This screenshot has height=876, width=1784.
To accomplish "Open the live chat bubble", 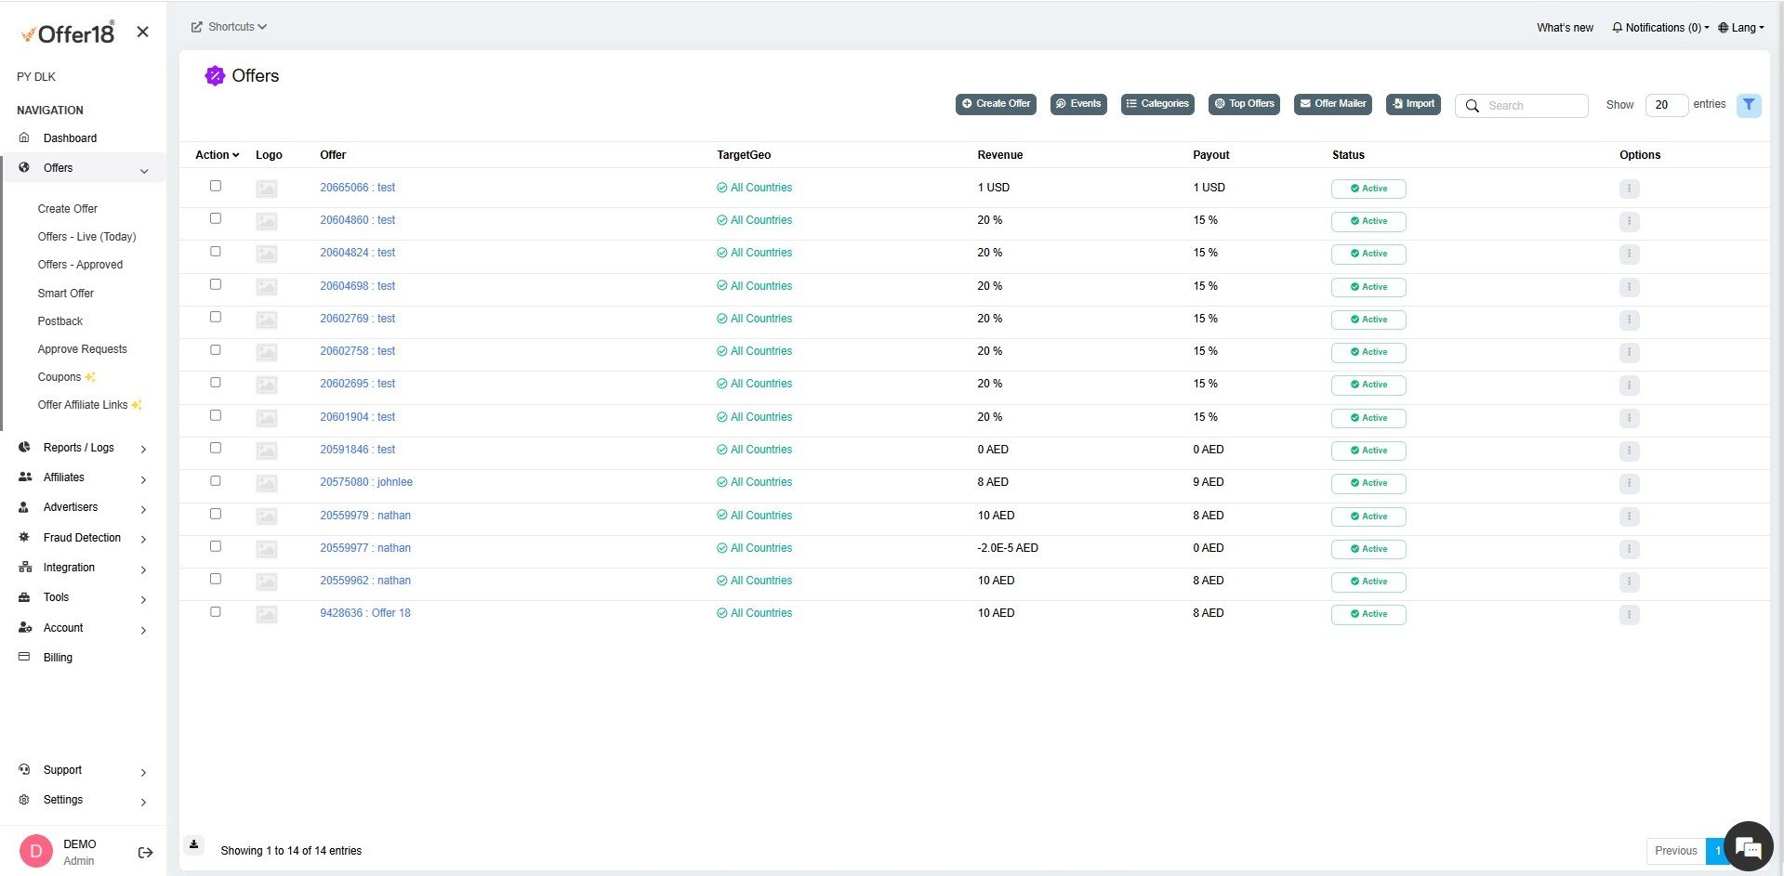I will click(x=1748, y=846).
